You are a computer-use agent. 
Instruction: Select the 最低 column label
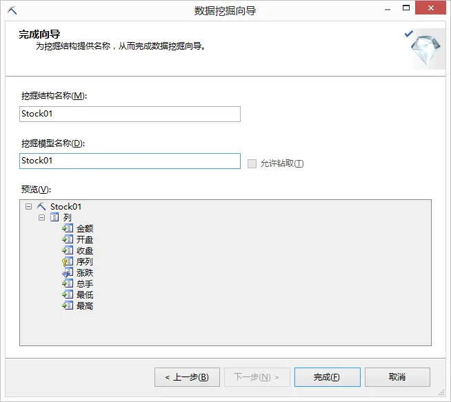[x=85, y=294]
